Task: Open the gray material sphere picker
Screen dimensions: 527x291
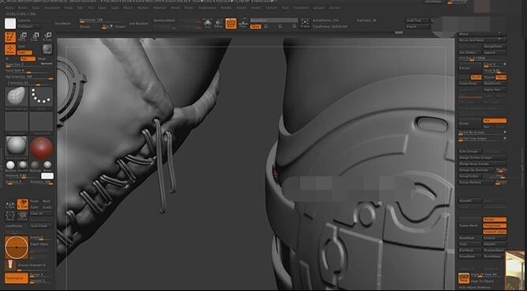Action: coord(17,146)
